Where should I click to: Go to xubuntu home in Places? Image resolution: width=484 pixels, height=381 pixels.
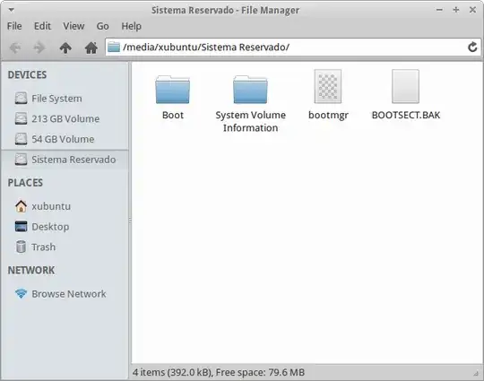[65, 206]
